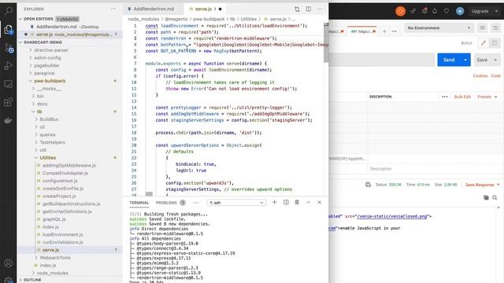Open Postman Cookies link
This screenshot has width=504, height=283.
[480, 75]
